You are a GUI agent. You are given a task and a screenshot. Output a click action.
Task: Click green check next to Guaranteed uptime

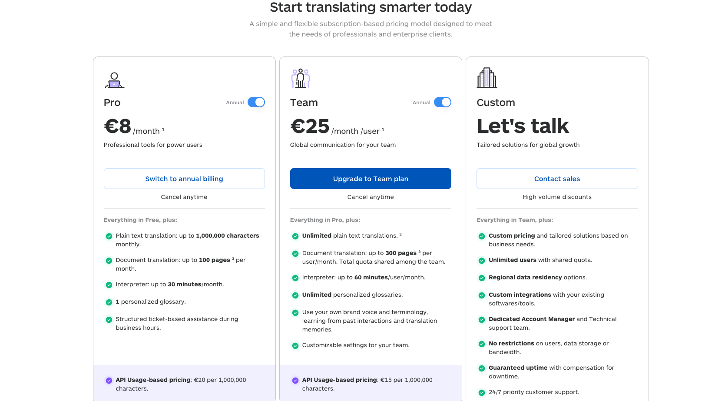[x=482, y=368]
